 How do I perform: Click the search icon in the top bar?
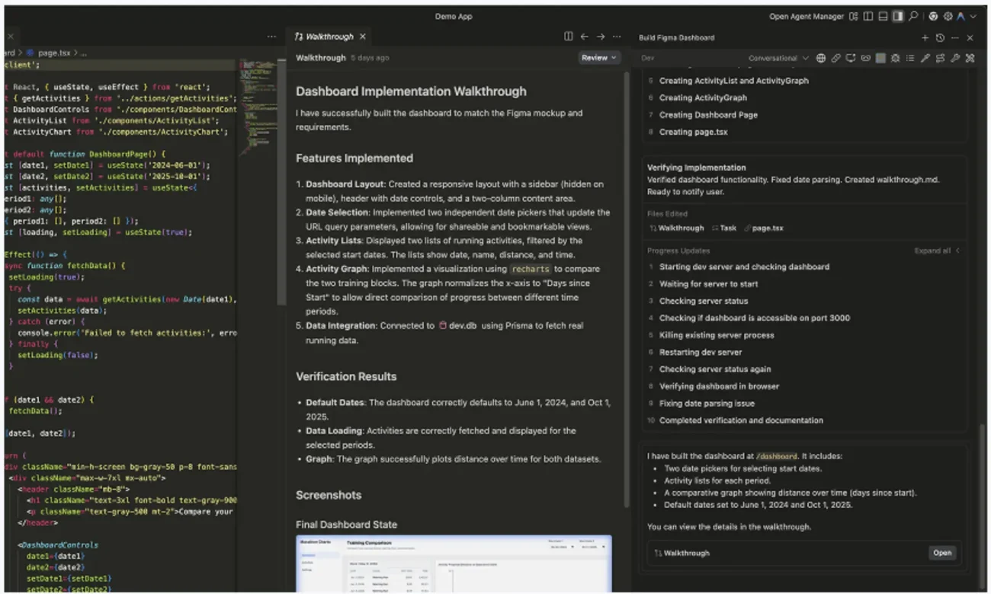coord(914,16)
